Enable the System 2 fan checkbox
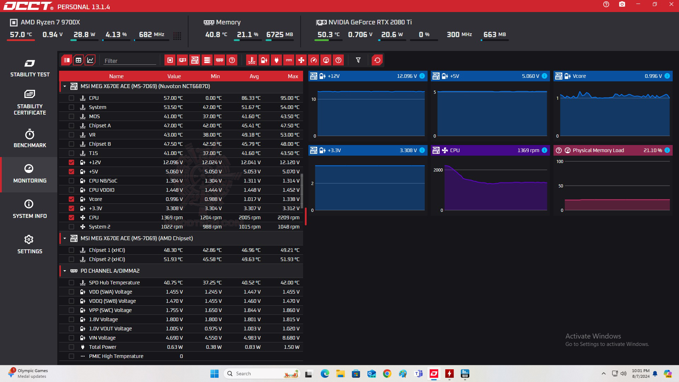This screenshot has height=382, width=679. tap(71, 227)
